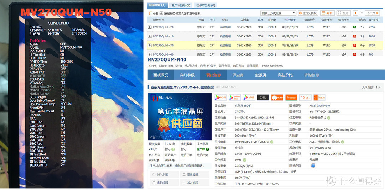Click the DCI-P3 color gamut badge
This screenshot has width=385, height=190.
tap(221, 97)
